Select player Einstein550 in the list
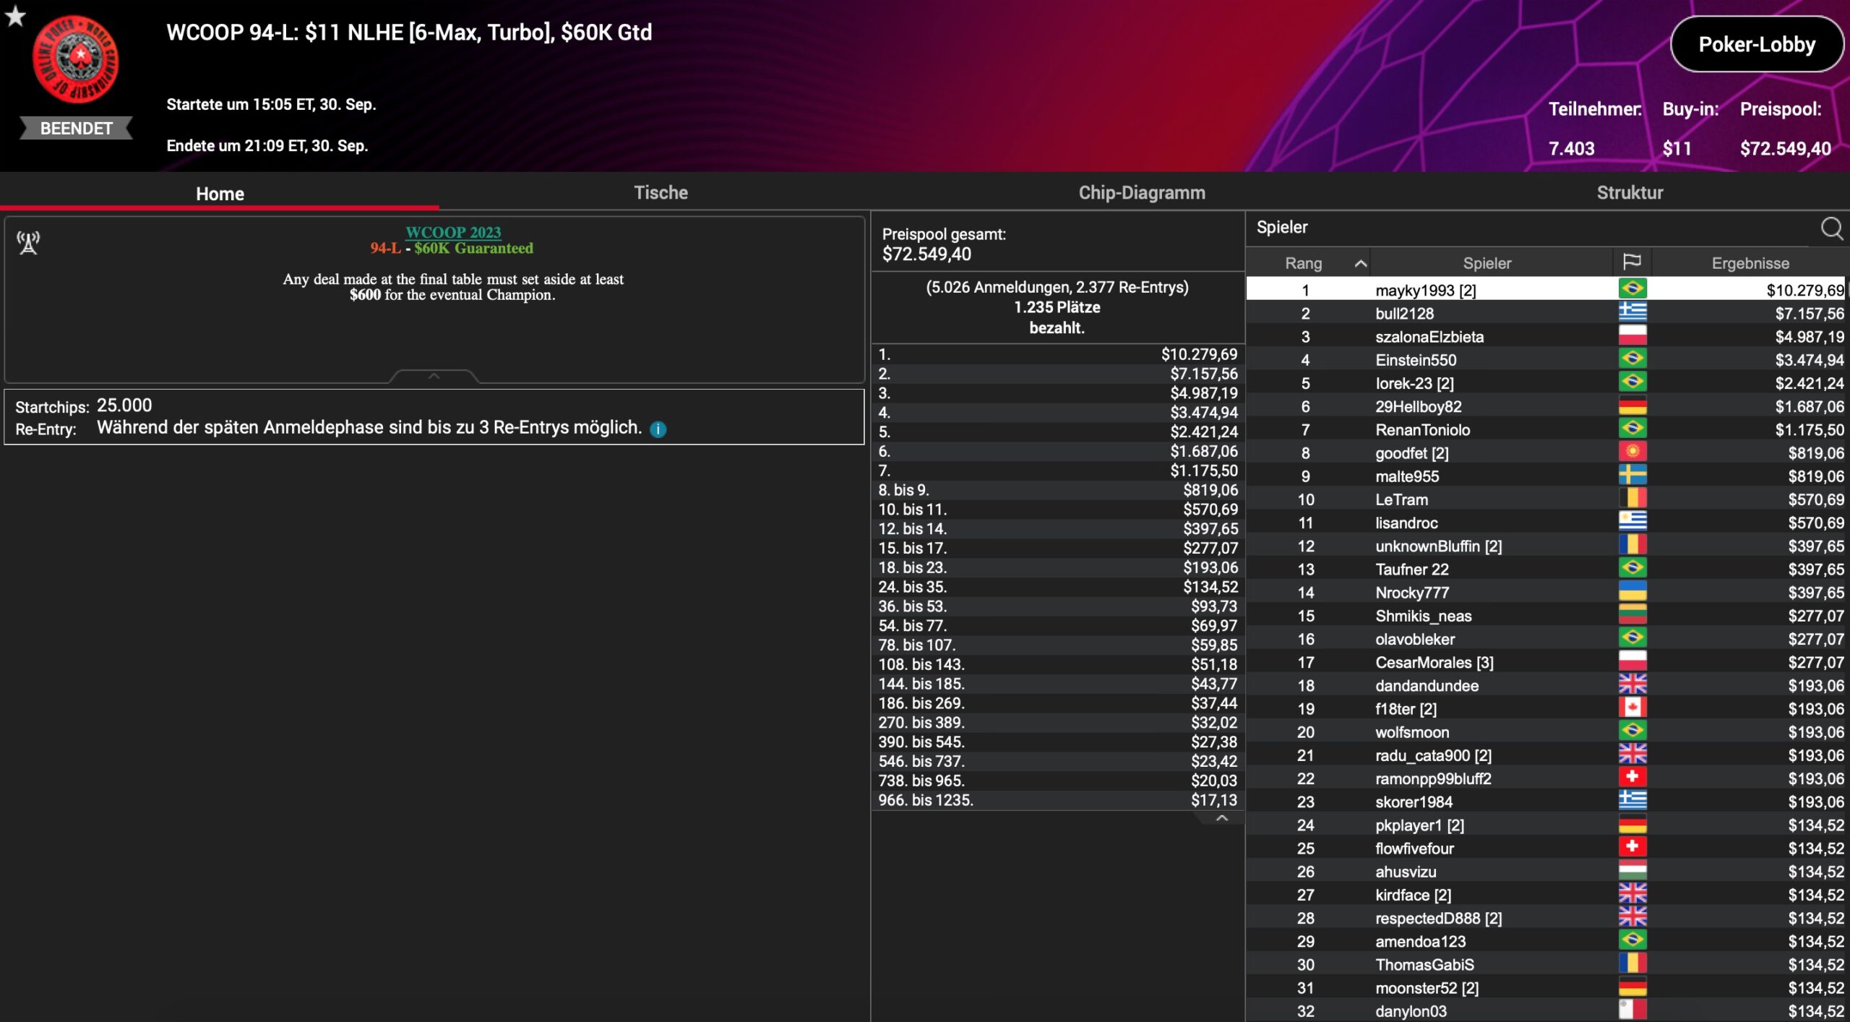The image size is (1850, 1022). pos(1546,359)
